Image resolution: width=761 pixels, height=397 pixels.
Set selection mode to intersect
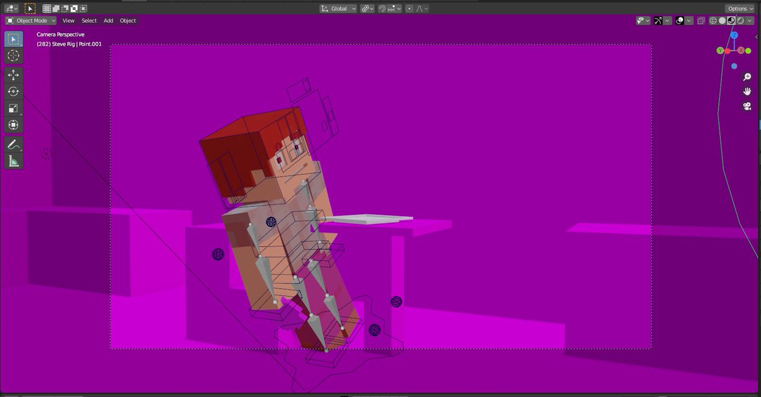(x=83, y=9)
